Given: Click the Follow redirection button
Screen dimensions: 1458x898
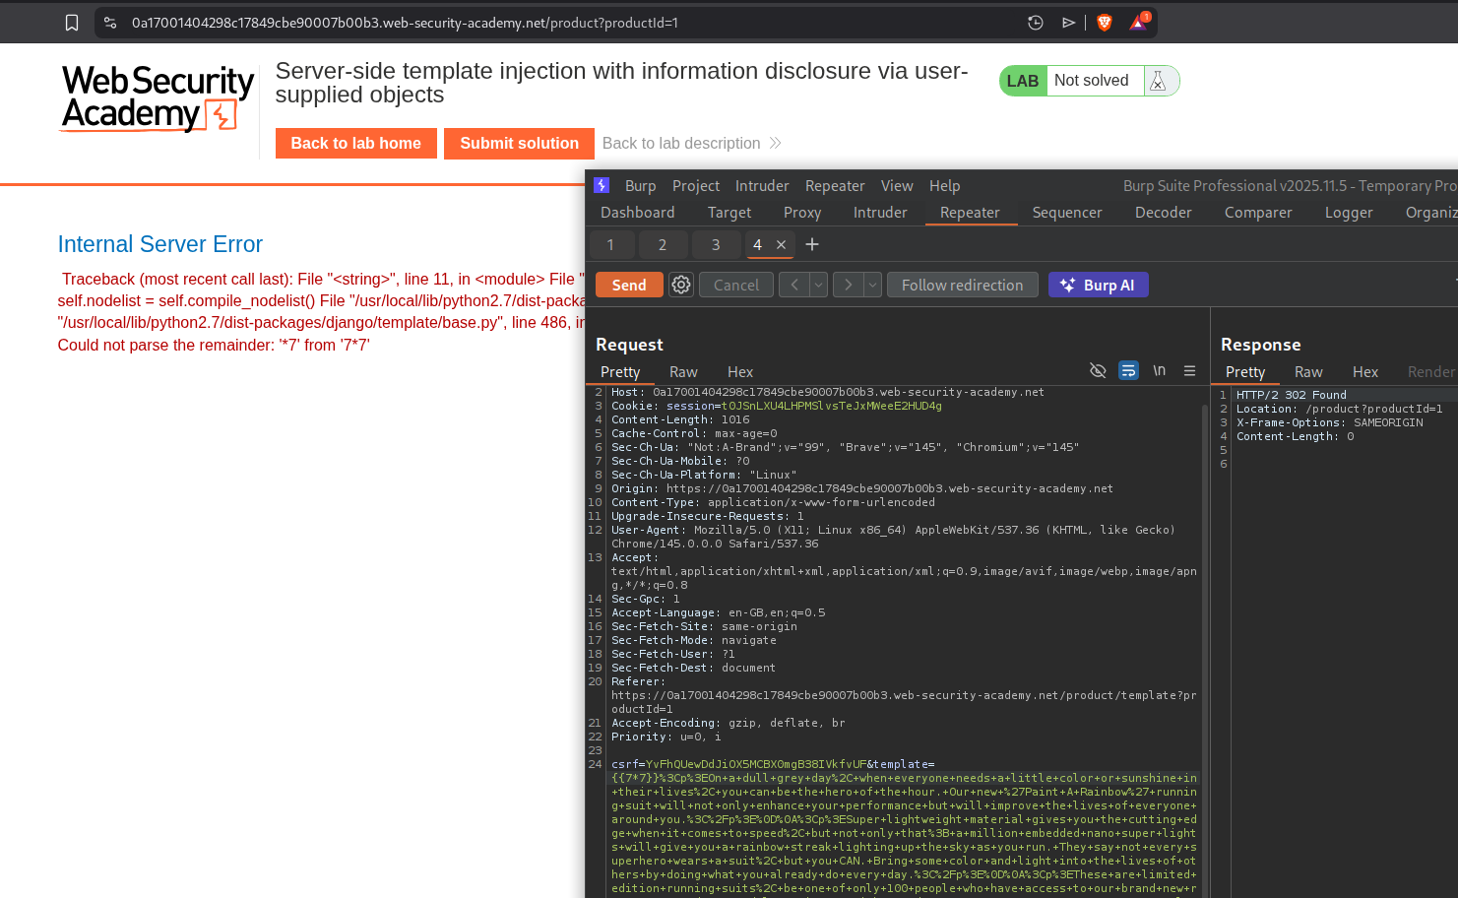Looking at the screenshot, I should 962,285.
